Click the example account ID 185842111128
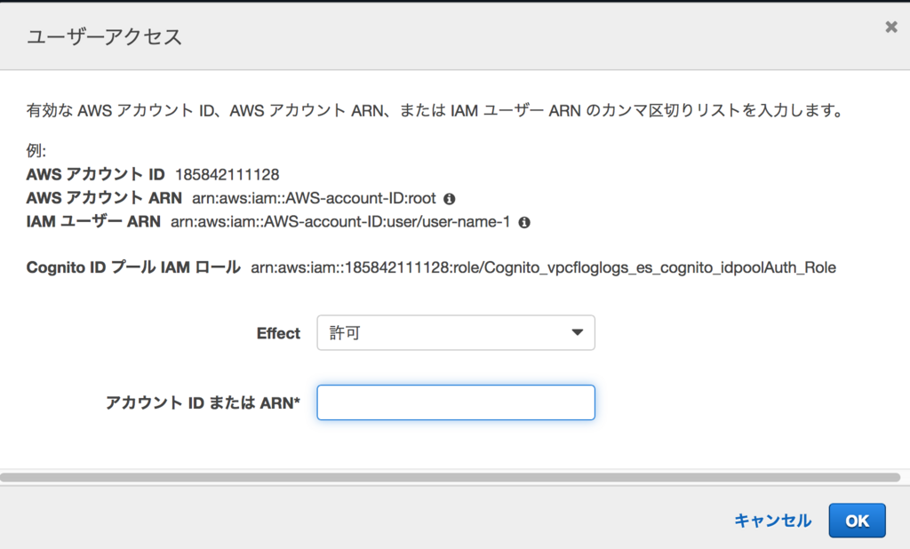910x549 pixels. 227,175
